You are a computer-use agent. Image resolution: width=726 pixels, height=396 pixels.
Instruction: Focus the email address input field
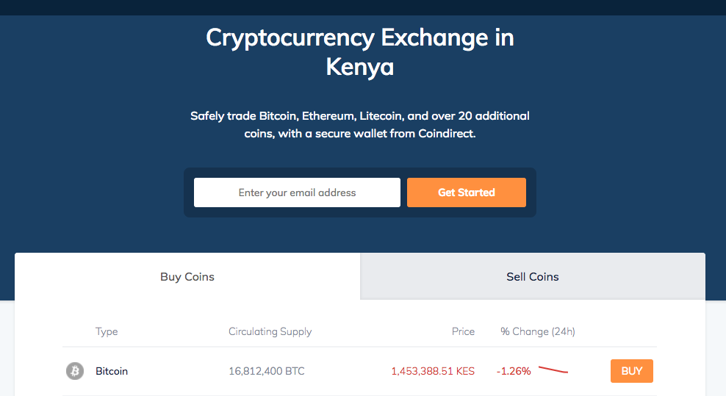pyautogui.click(x=298, y=192)
